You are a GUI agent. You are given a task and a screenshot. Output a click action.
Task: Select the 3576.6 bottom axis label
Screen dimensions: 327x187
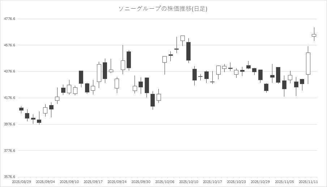click(9, 177)
